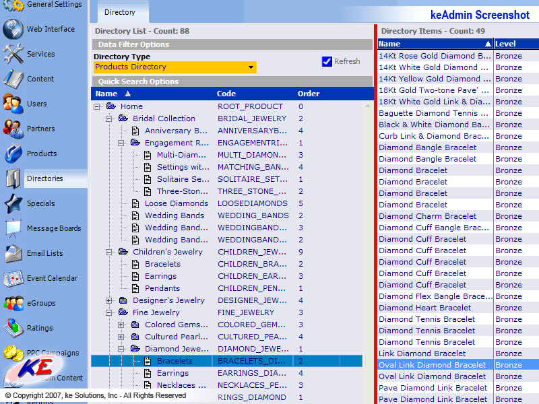The width and height of the screenshot is (539, 404).
Task: Select the Users icon in sidebar
Action: (13, 104)
